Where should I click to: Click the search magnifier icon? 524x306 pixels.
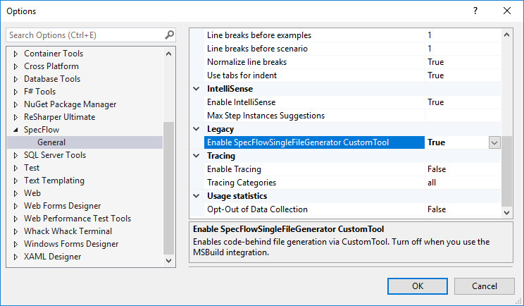point(170,35)
